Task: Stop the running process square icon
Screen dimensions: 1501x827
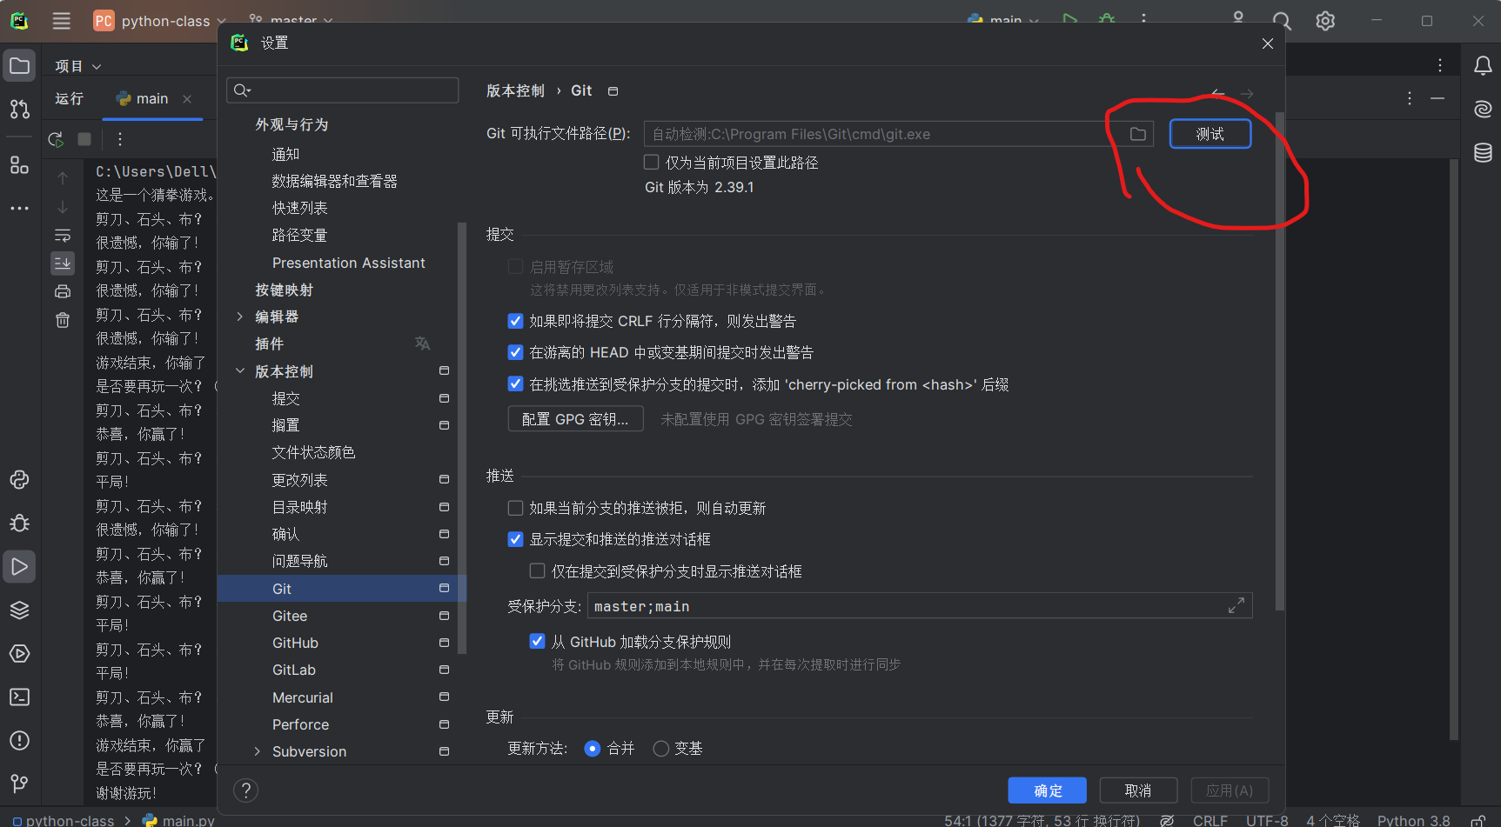Action: point(84,139)
